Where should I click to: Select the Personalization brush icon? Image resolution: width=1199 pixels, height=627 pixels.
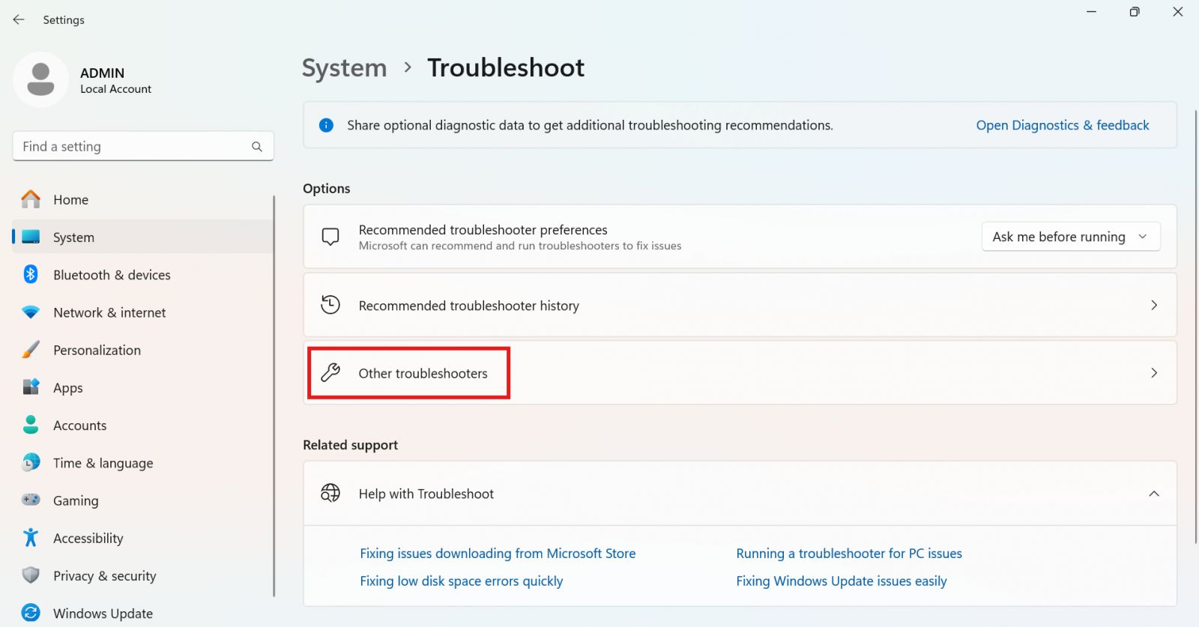[x=30, y=350]
